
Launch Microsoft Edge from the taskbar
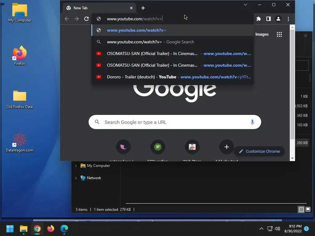click(64, 229)
